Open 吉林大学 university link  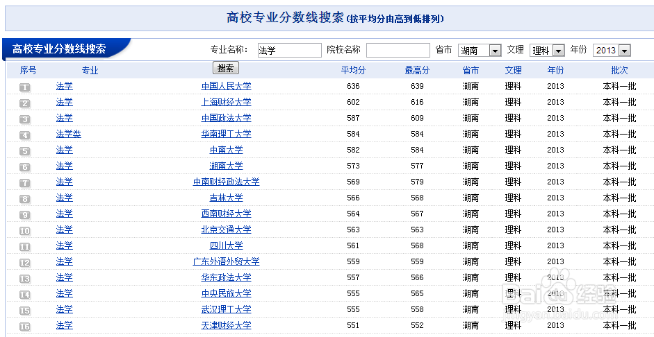(226, 198)
